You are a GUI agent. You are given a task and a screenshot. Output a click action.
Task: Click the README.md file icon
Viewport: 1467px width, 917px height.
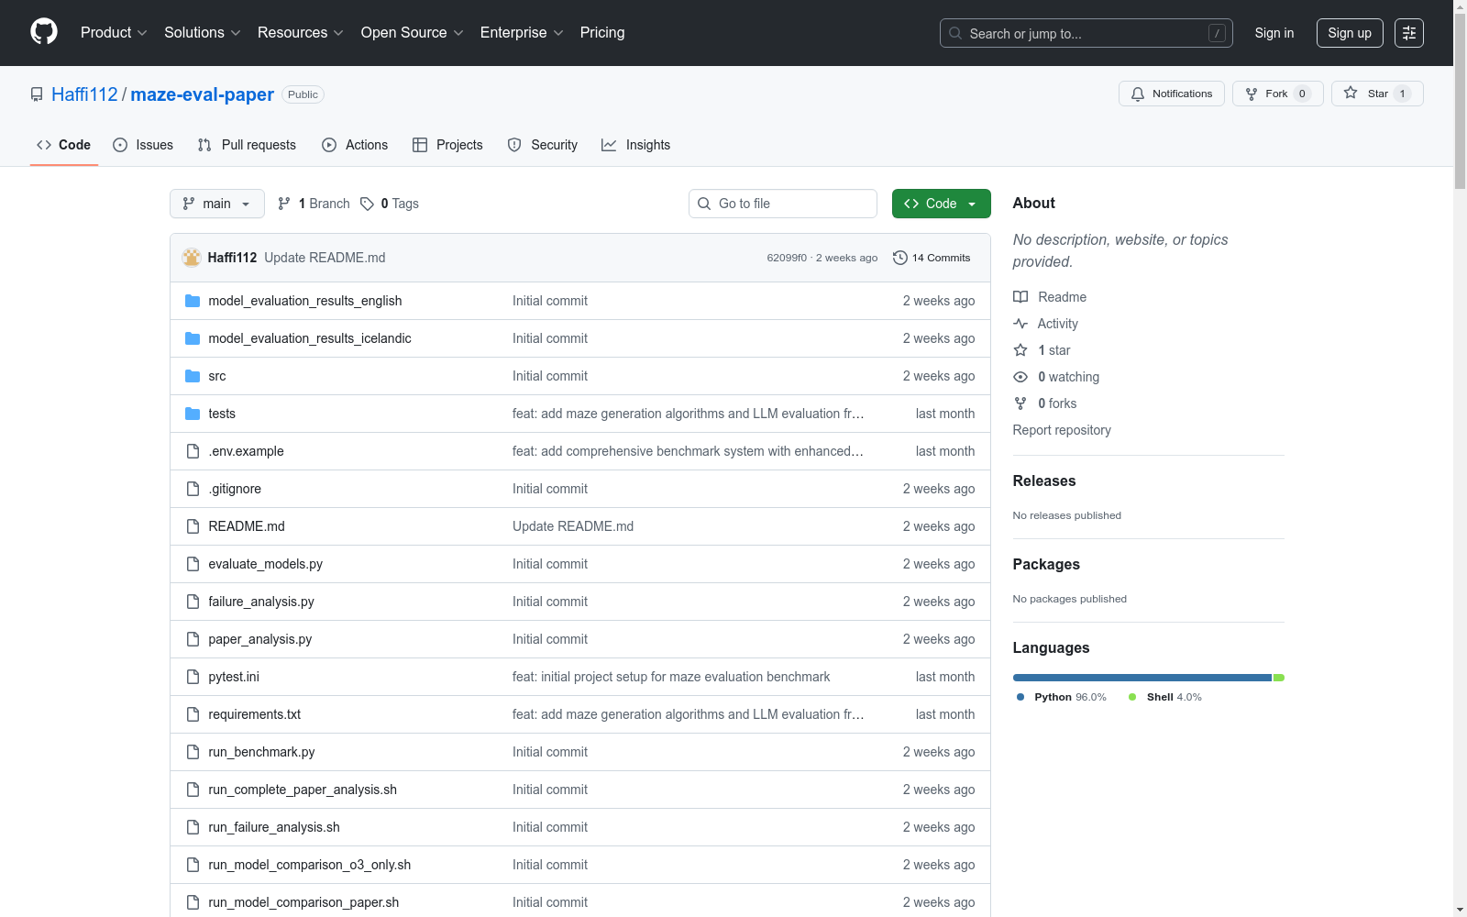[193, 526]
